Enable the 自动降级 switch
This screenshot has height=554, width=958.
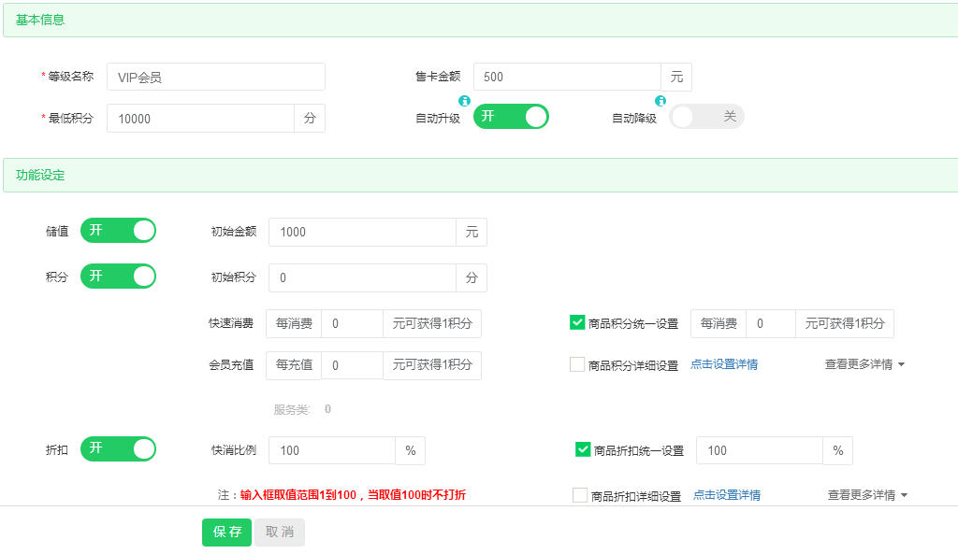click(706, 117)
